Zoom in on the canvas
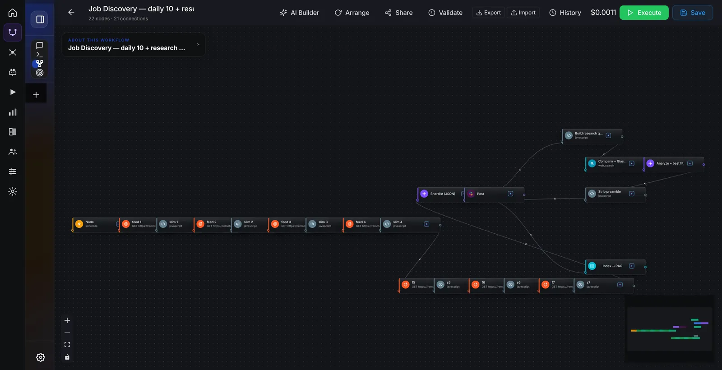 (67, 320)
